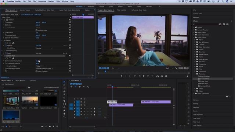Switch to Lumetri Scopes tab

pyautogui.click(x=25, y=10)
